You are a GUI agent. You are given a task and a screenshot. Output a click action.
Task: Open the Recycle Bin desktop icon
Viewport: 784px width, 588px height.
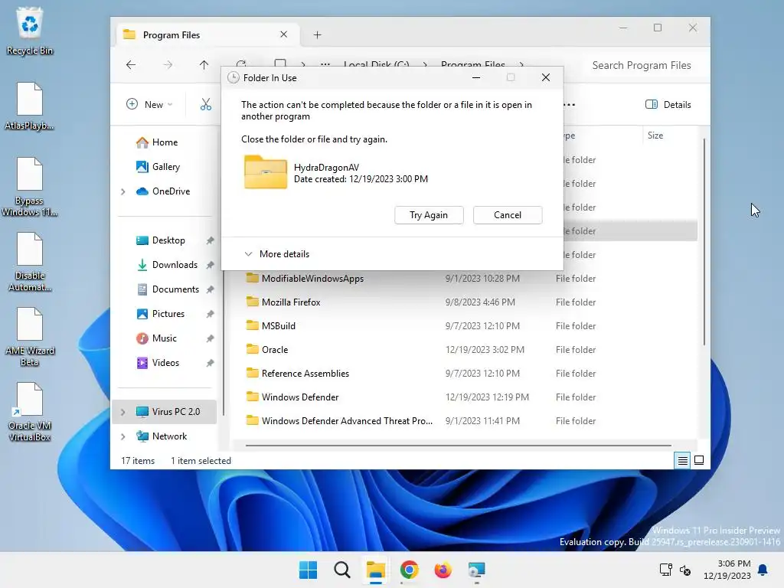[30, 31]
